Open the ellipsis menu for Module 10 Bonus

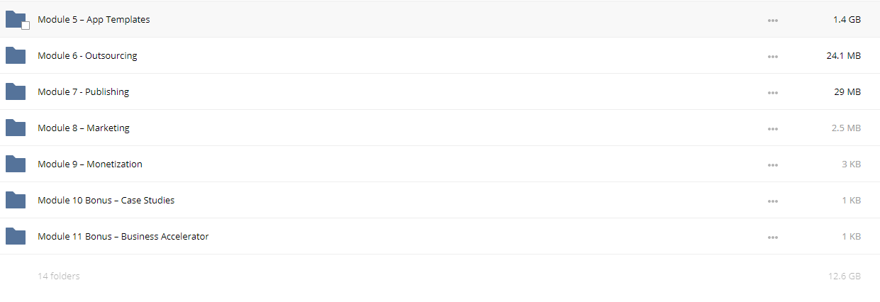(773, 201)
